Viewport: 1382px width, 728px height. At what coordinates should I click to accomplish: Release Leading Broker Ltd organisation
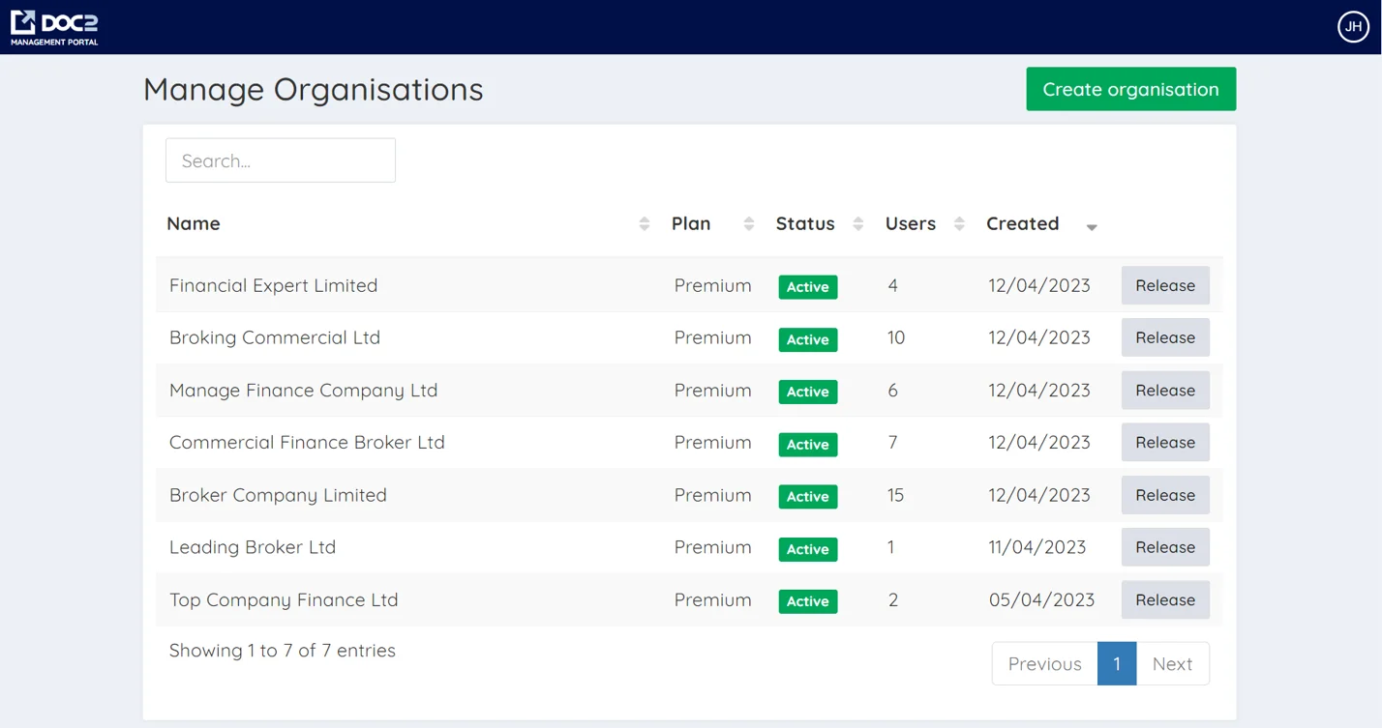1165,547
